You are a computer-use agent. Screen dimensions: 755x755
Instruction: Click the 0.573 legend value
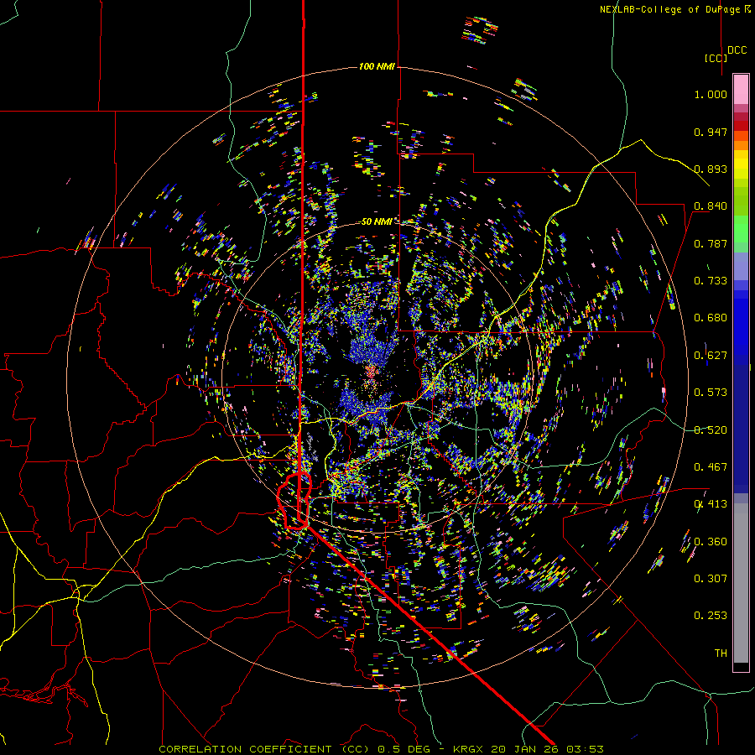(711, 393)
